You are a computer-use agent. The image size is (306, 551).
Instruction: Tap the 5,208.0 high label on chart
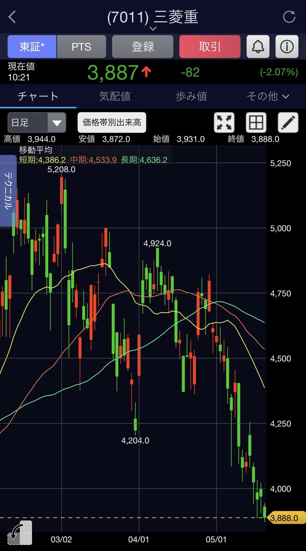(61, 169)
